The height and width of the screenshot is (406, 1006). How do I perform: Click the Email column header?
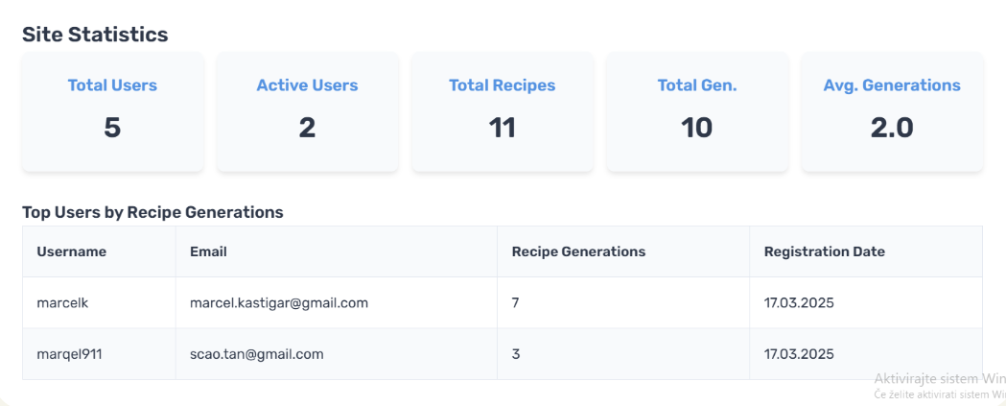(208, 251)
